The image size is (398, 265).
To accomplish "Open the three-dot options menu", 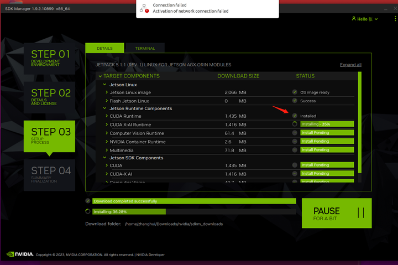I will point(395,19).
